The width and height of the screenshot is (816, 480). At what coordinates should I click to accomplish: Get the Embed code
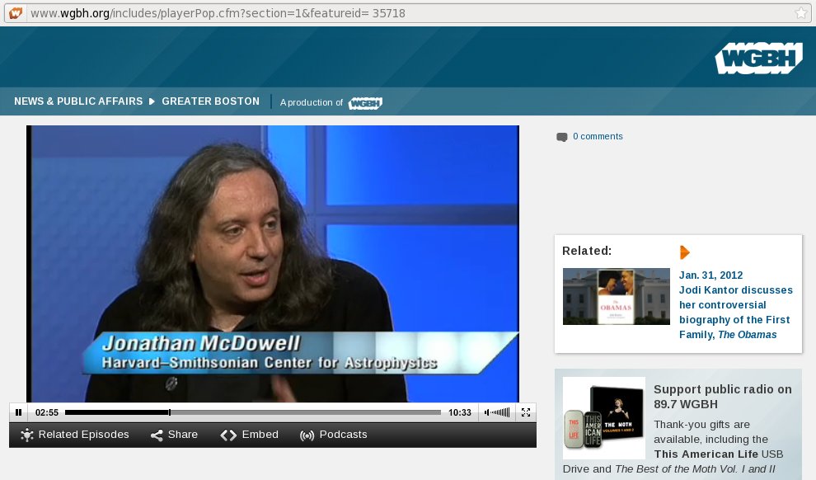pos(250,435)
